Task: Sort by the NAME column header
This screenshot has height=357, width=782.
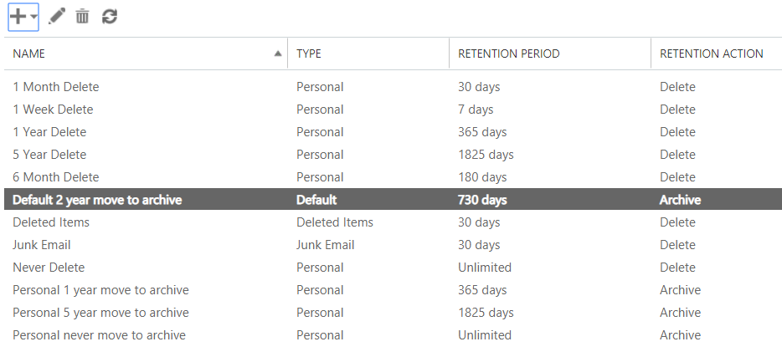Action: click(29, 54)
